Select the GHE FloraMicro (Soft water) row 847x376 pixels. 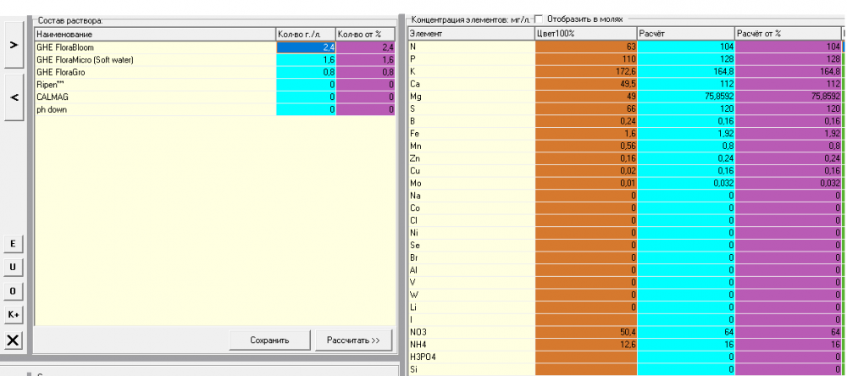tap(215, 60)
